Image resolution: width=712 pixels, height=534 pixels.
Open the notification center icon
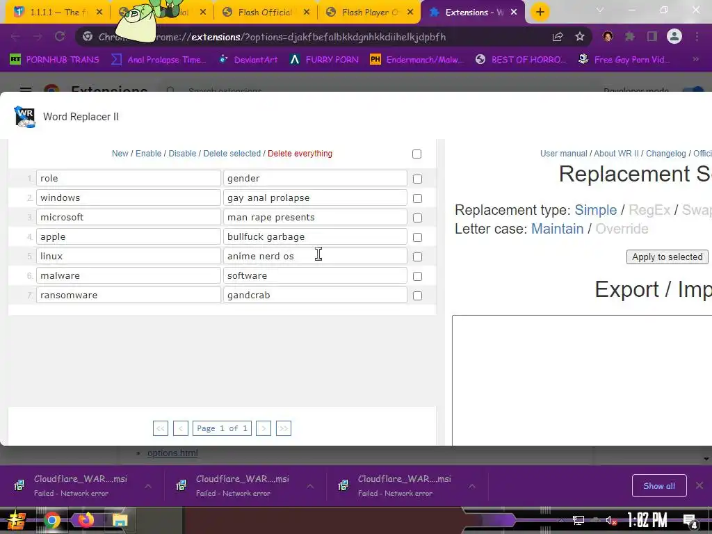coord(690,521)
